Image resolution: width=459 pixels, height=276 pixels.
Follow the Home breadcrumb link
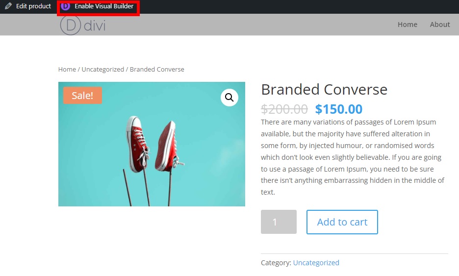67,69
